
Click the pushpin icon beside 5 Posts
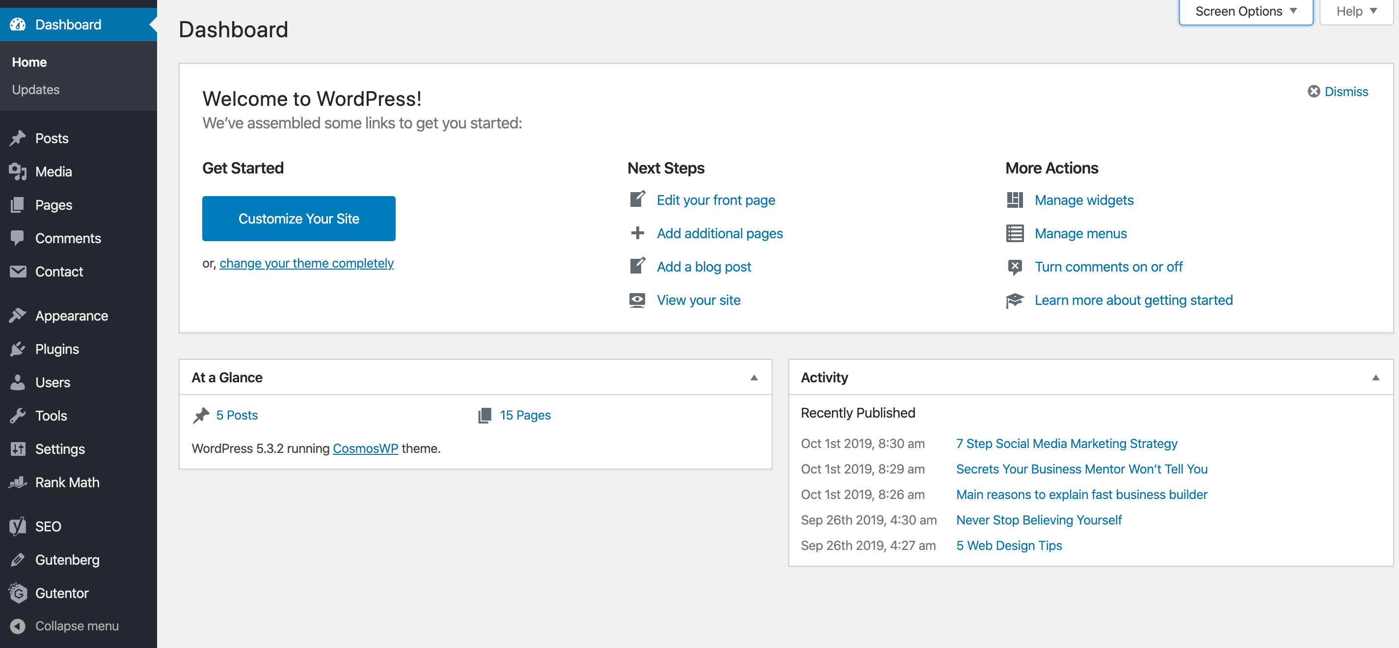(201, 415)
